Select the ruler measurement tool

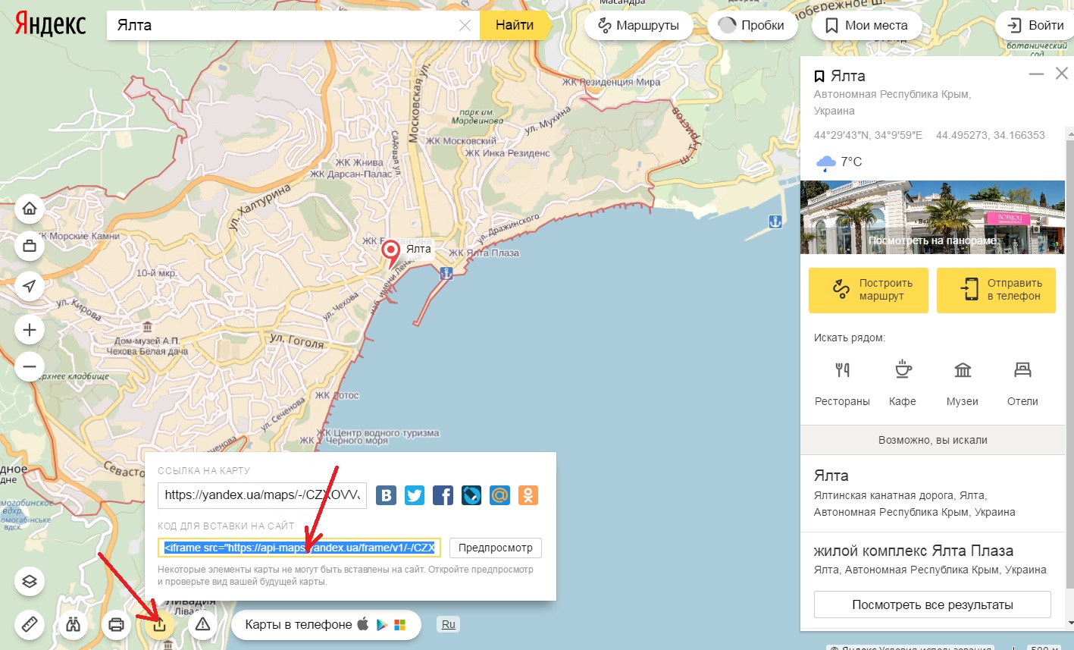click(29, 624)
